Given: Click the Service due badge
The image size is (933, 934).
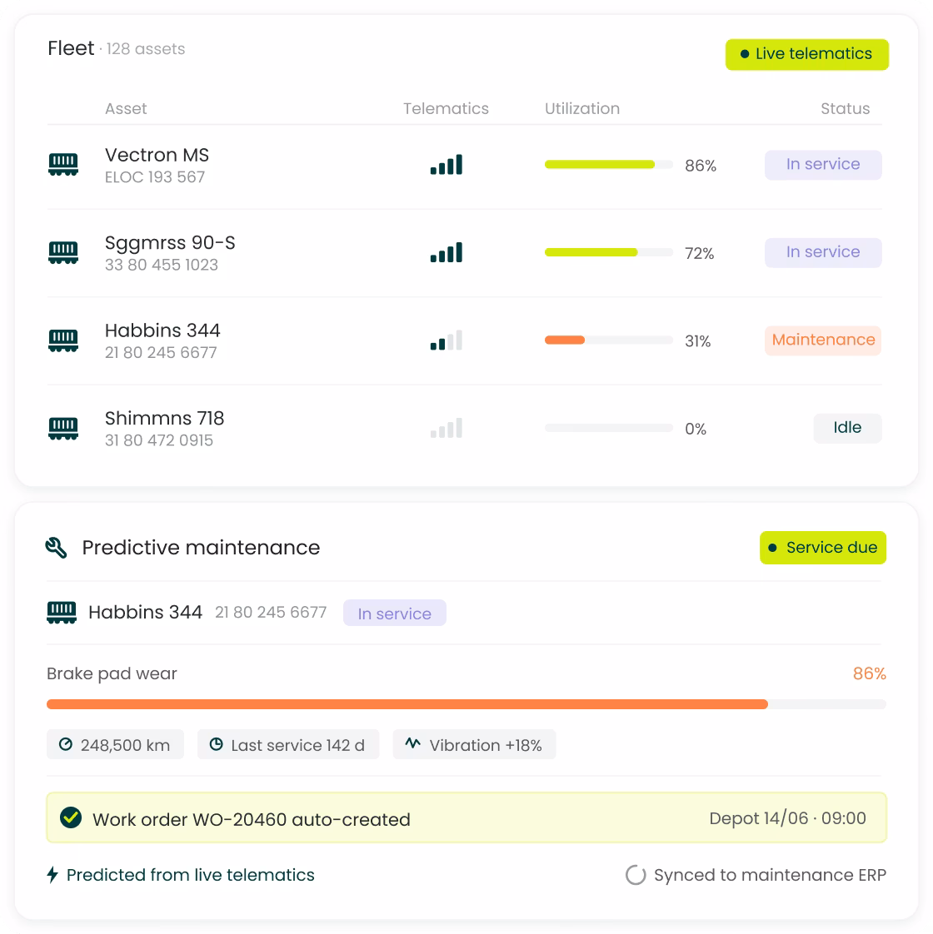Looking at the screenshot, I should pos(823,548).
